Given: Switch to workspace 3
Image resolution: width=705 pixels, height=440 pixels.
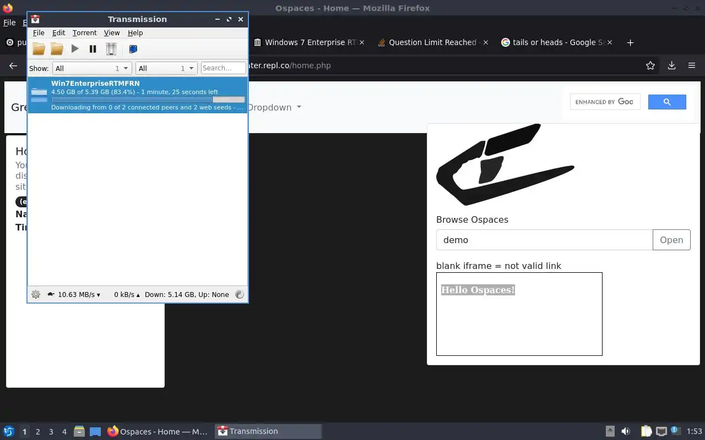Looking at the screenshot, I should pos(51,432).
